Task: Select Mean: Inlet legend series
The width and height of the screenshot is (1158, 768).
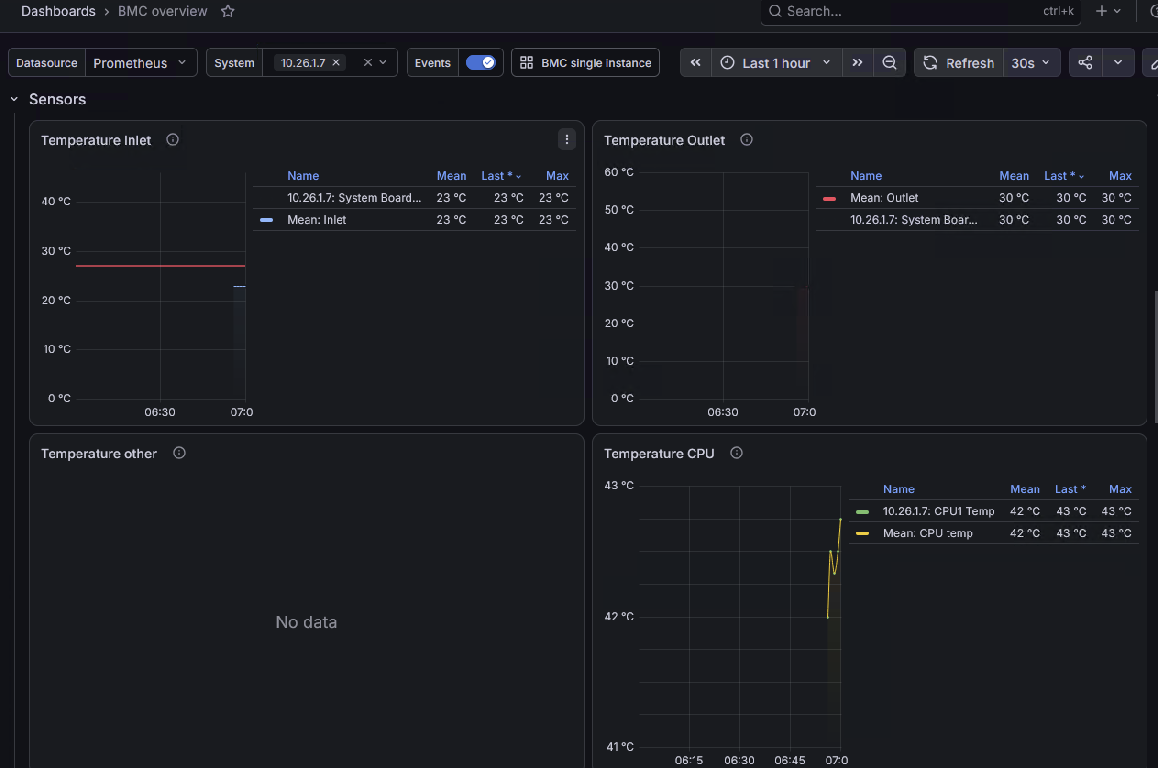Action: [x=317, y=219]
